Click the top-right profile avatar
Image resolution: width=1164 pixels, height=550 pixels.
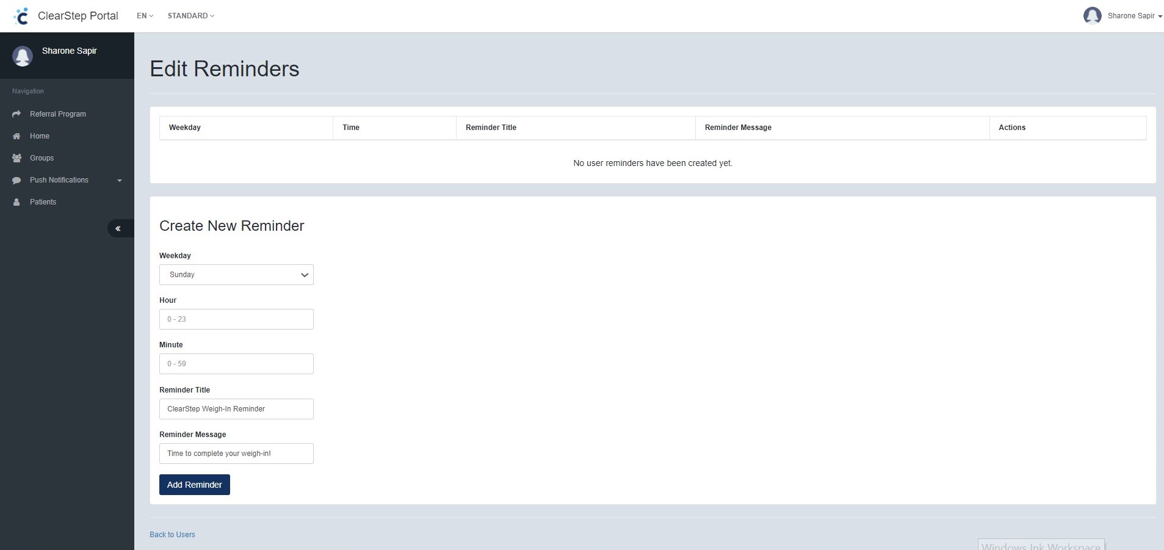click(x=1092, y=16)
